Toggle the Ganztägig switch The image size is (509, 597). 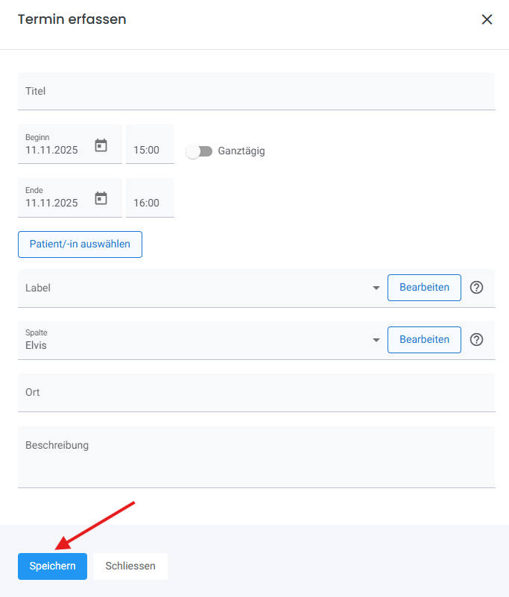(199, 151)
